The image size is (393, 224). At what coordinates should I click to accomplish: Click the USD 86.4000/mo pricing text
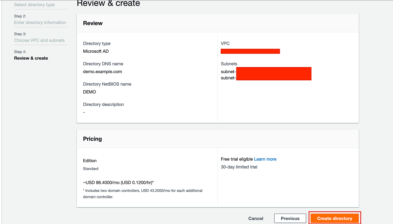point(118,182)
